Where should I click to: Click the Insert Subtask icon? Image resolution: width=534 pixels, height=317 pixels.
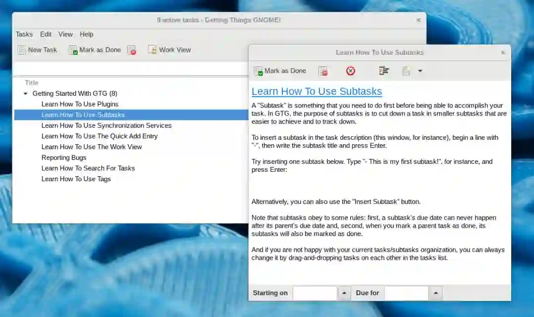[384, 71]
